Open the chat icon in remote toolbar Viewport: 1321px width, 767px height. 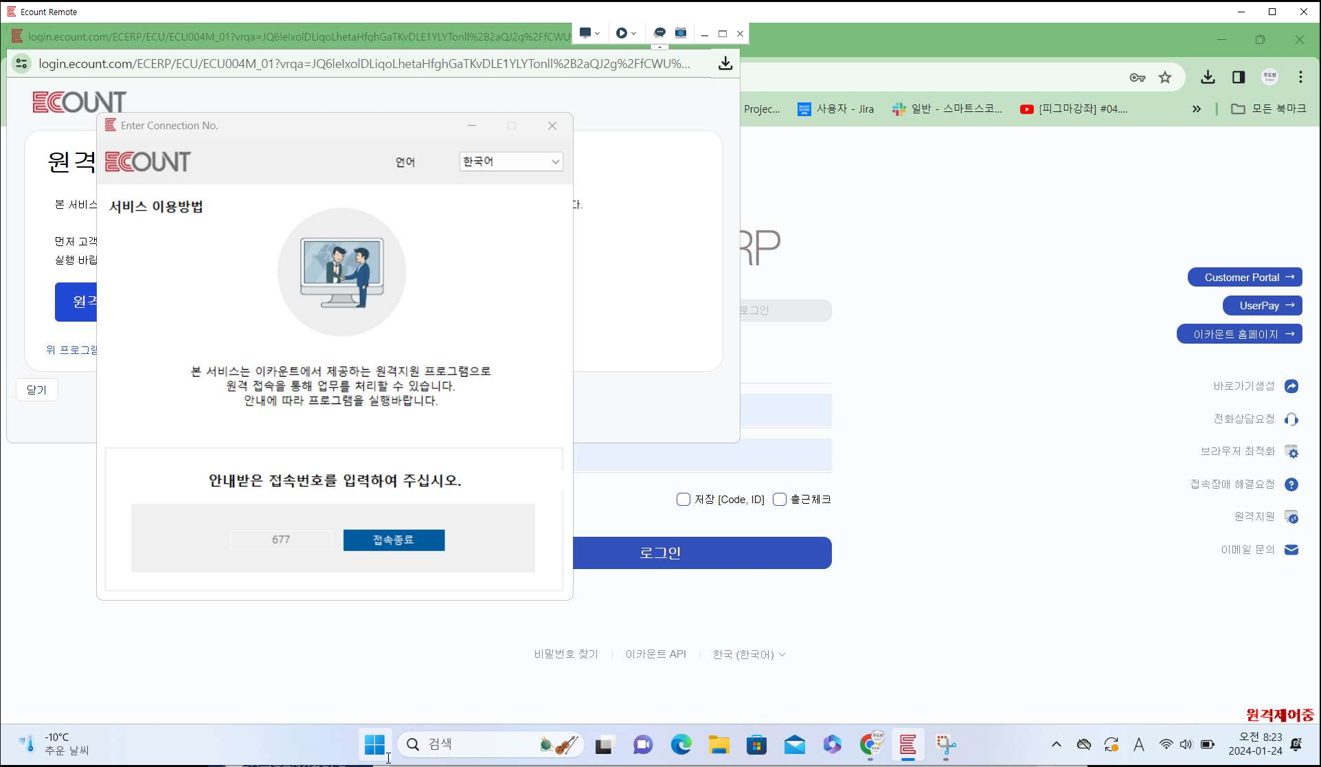659,33
